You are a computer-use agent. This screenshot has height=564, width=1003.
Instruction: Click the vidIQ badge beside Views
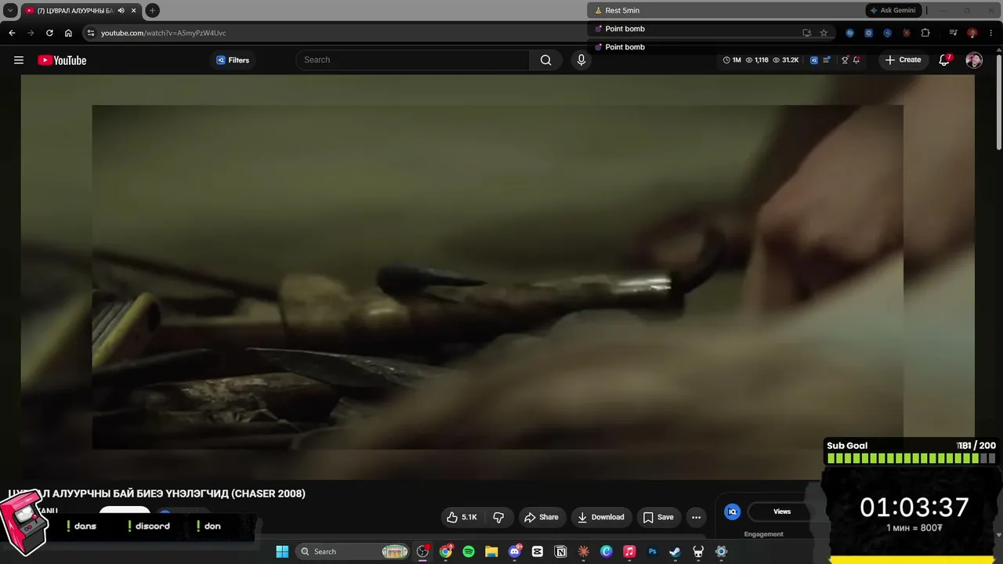[x=733, y=512]
